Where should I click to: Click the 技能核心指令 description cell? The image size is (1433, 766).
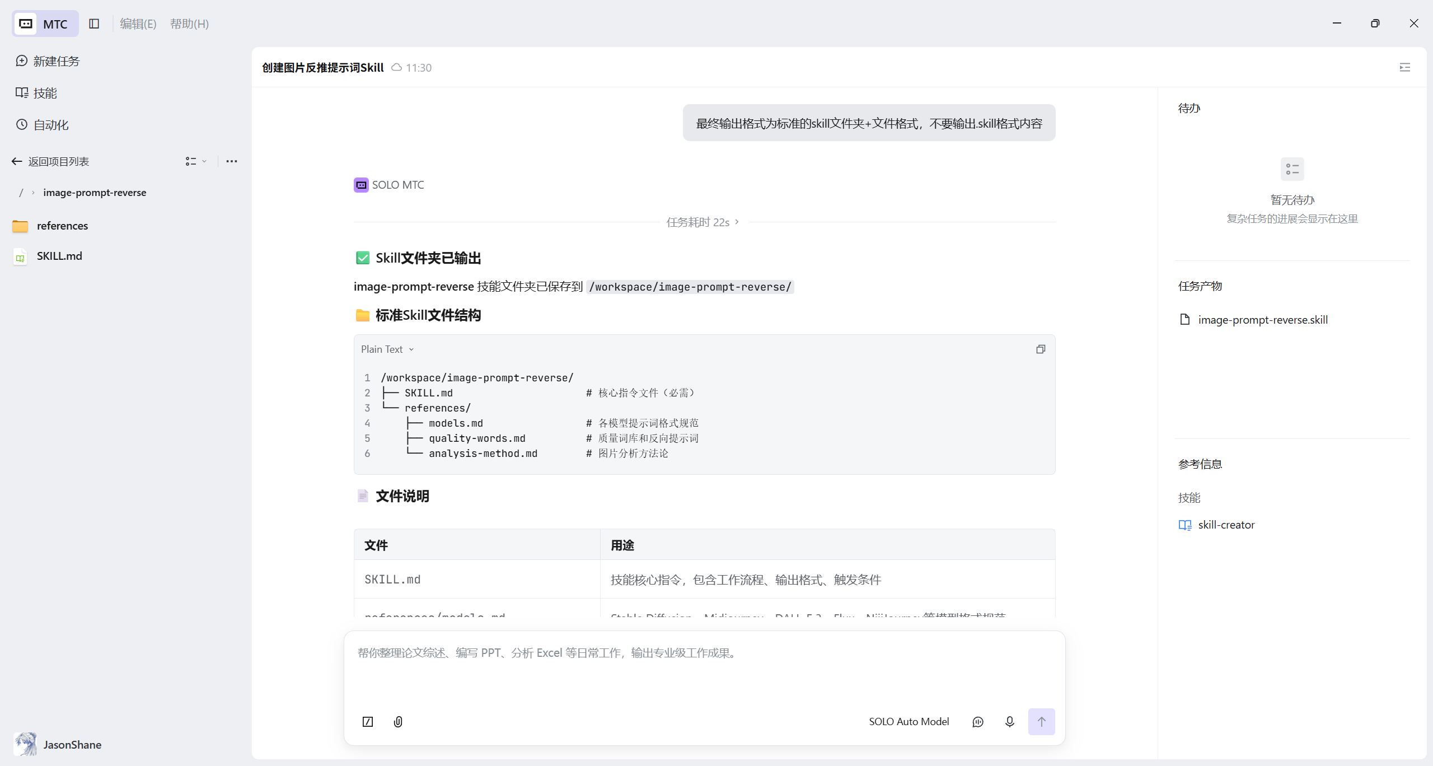pyautogui.click(x=828, y=580)
